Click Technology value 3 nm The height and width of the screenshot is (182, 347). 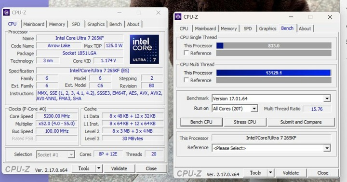click(x=48, y=60)
